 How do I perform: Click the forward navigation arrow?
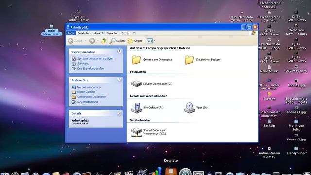[92, 41]
